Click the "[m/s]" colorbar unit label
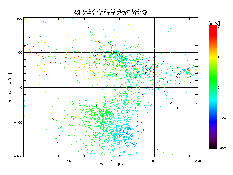The image size is (233, 175). 214,23
